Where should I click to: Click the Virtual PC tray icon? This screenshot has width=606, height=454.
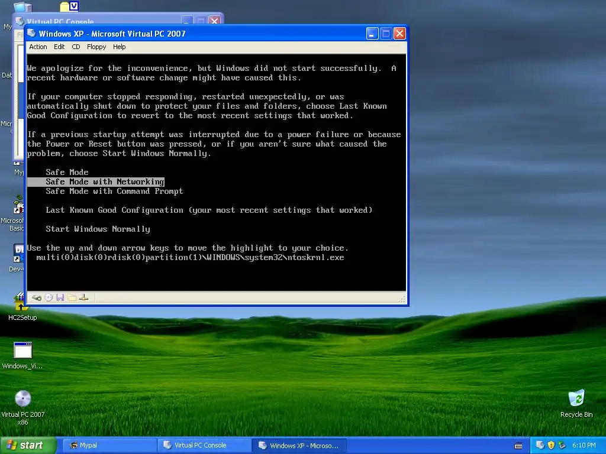(x=540, y=445)
